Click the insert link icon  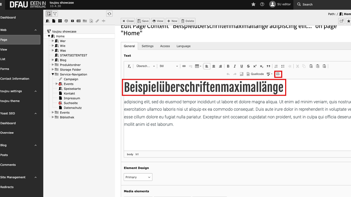tap(184, 66)
